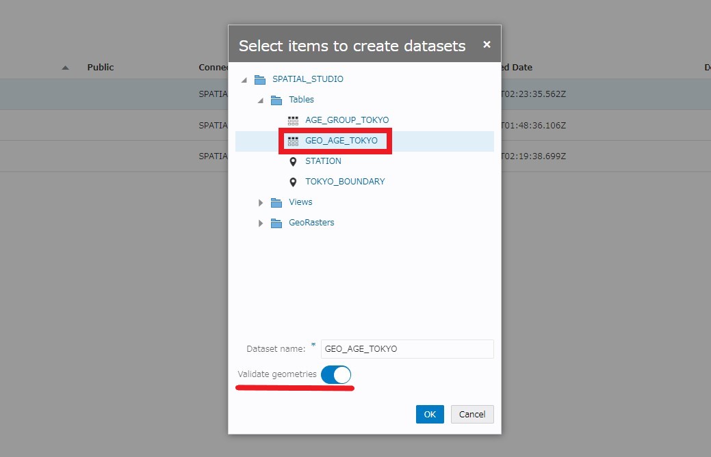The width and height of the screenshot is (711, 457).
Task: Toggle the Validate geometries switch
Action: tap(335, 374)
